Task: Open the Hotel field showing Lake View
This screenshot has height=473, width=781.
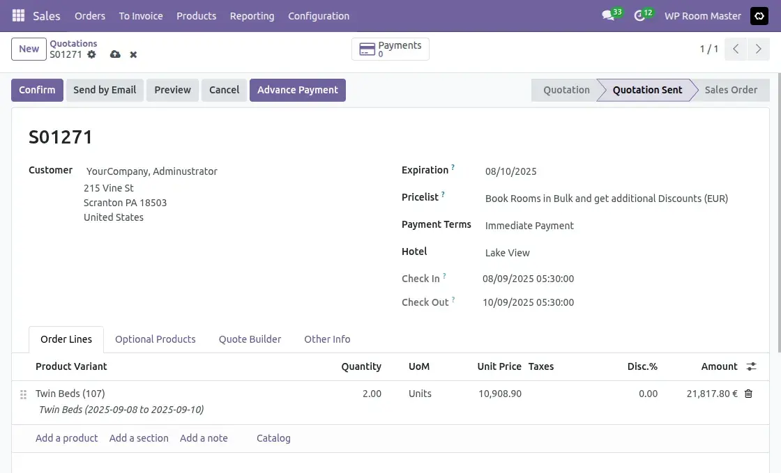Action: pos(507,252)
